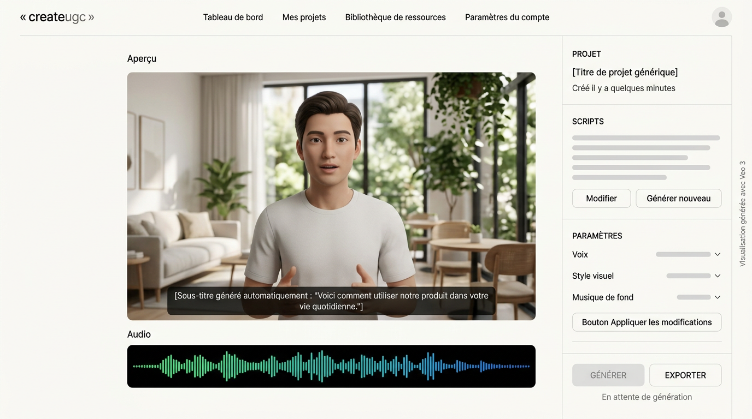Click the SCRIPTS section heading
This screenshot has height=419, width=752.
[x=588, y=122]
